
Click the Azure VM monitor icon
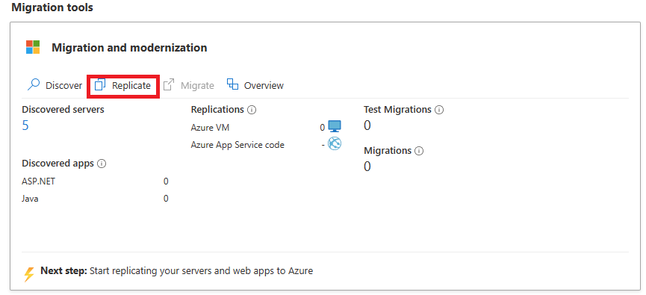(335, 126)
